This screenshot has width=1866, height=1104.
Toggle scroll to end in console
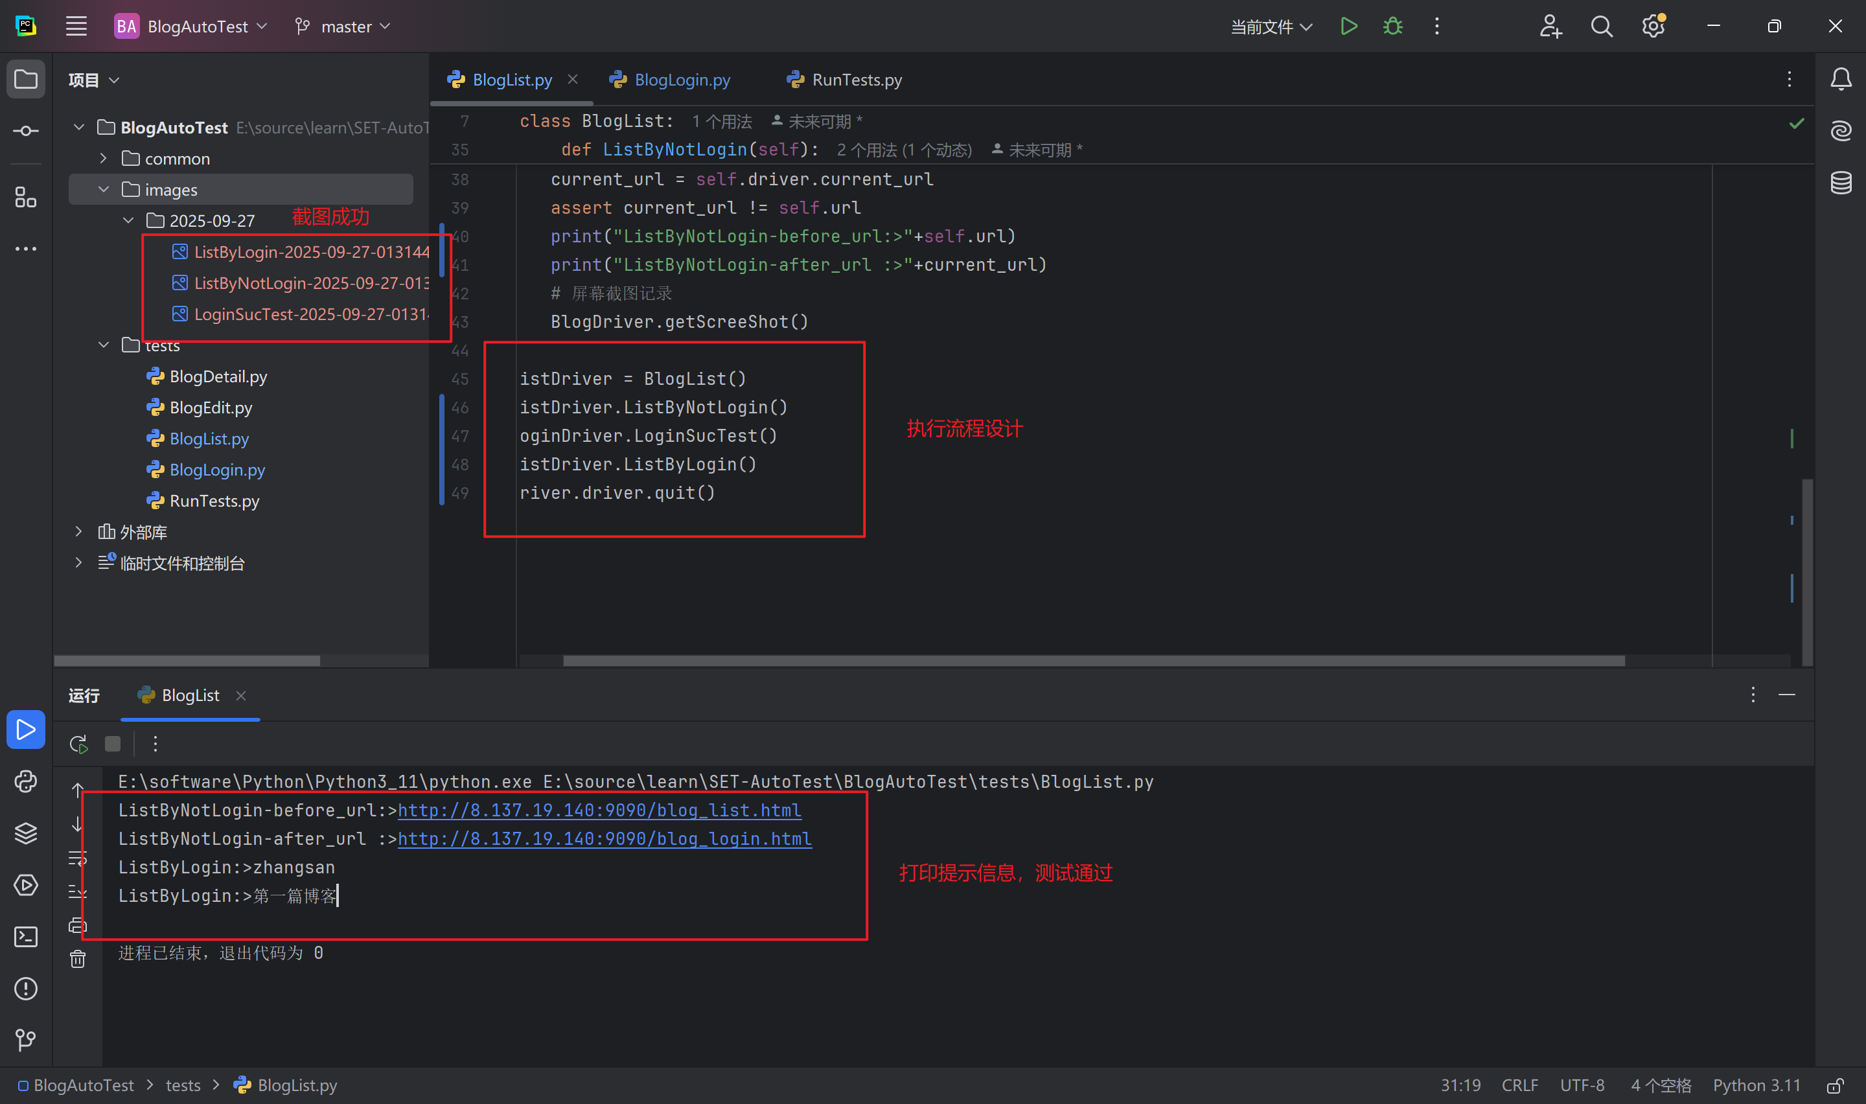pyautogui.click(x=77, y=891)
